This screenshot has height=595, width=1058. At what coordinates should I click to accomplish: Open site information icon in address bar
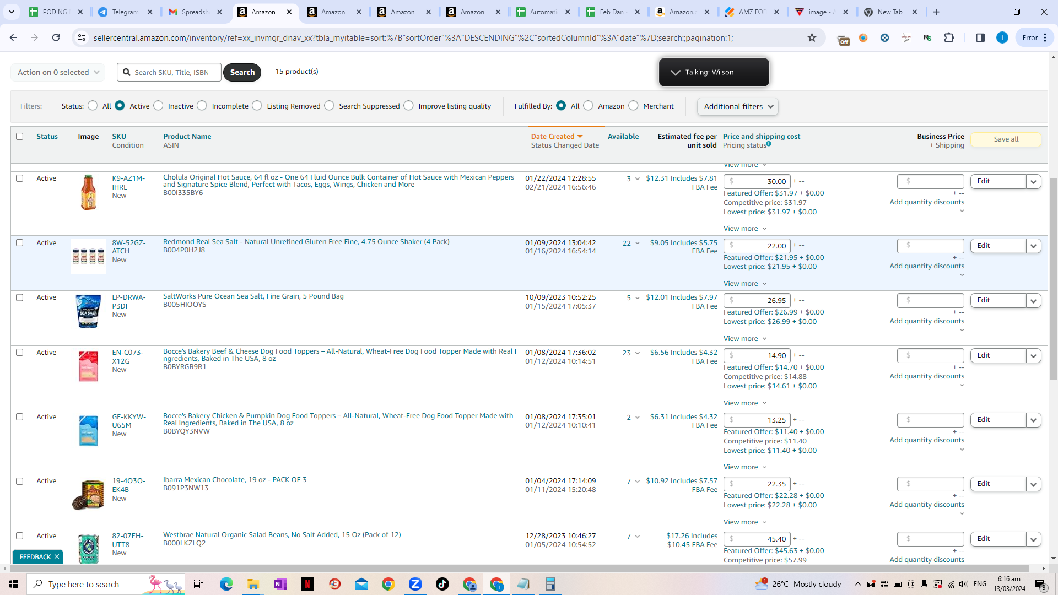click(x=82, y=37)
